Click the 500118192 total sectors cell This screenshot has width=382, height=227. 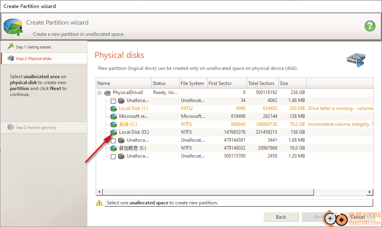tap(266, 92)
